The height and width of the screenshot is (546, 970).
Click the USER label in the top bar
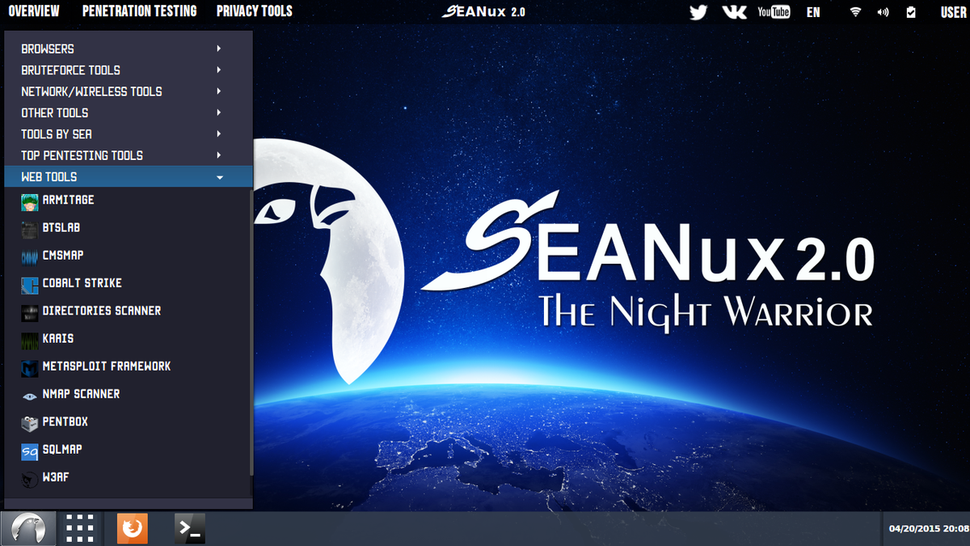[x=947, y=11]
